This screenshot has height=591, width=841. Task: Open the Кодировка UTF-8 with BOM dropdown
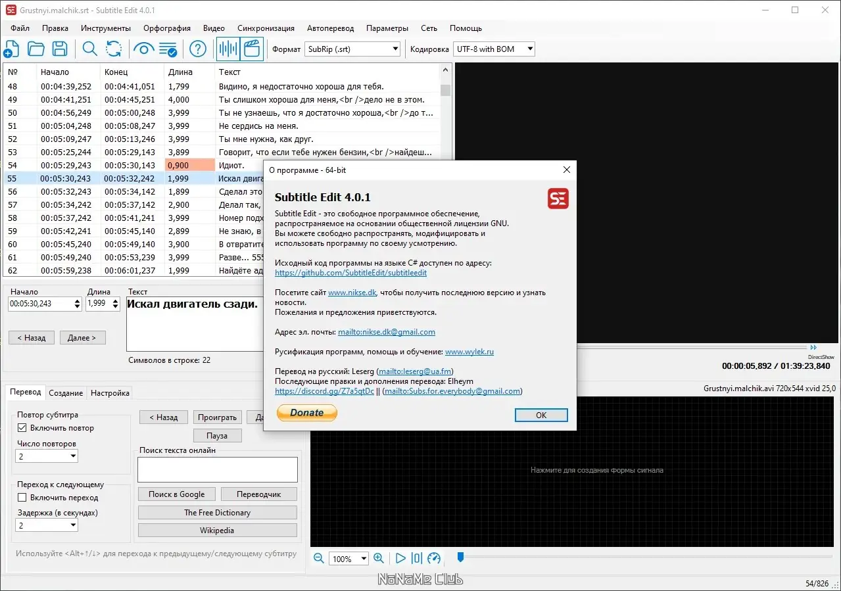click(494, 49)
